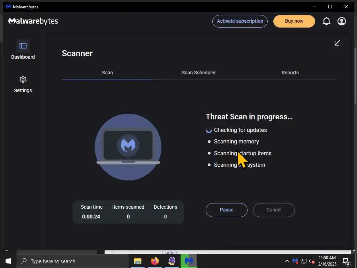Switch to the Reports tab
357x268 pixels.
pyautogui.click(x=290, y=73)
